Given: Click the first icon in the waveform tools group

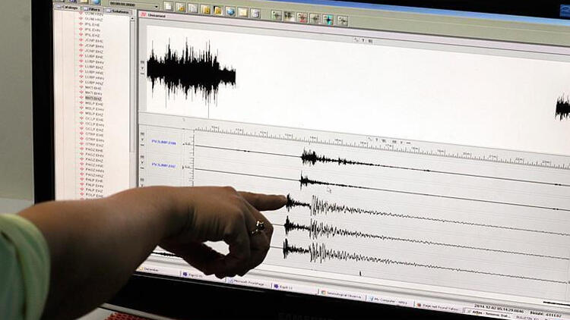Looking at the screenshot, I should pyautogui.click(x=277, y=15).
